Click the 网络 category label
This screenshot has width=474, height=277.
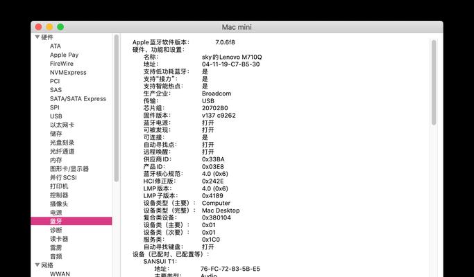click(47, 265)
